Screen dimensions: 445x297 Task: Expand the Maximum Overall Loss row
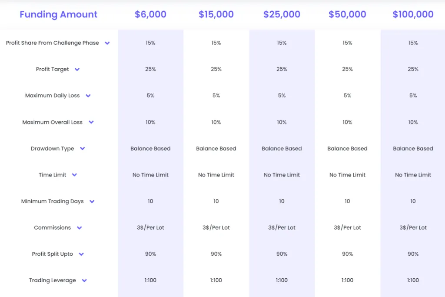tap(91, 122)
